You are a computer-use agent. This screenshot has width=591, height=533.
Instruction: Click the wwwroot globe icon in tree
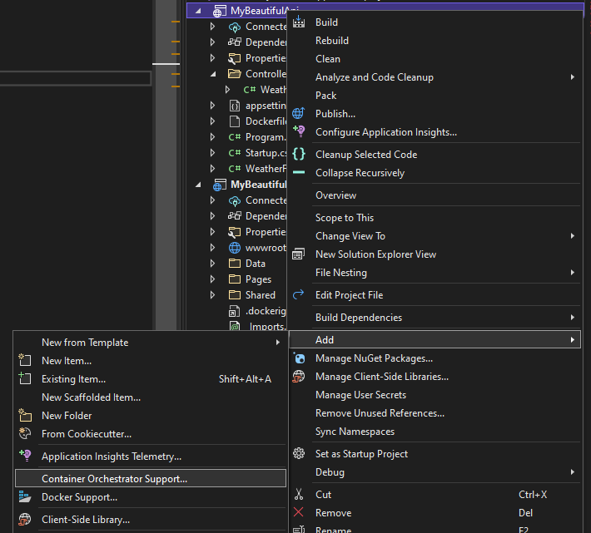[235, 248]
